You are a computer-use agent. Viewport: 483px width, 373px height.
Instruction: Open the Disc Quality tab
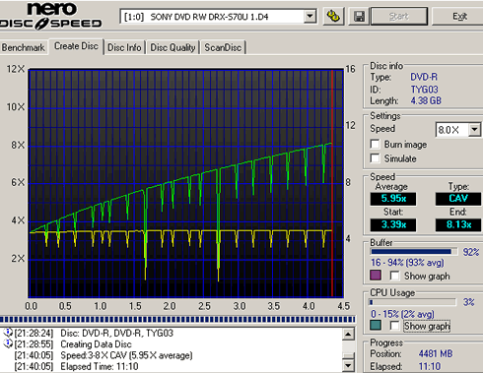172,48
